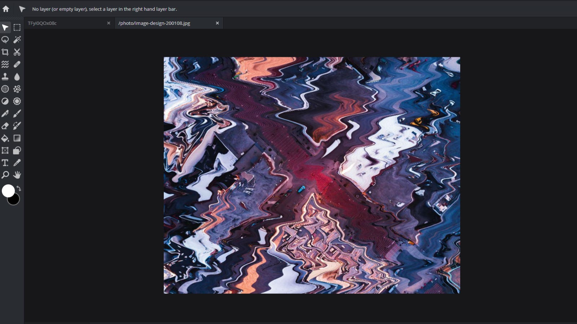577x324 pixels.
Task: Select the Hand pan tool
Action: click(x=17, y=175)
